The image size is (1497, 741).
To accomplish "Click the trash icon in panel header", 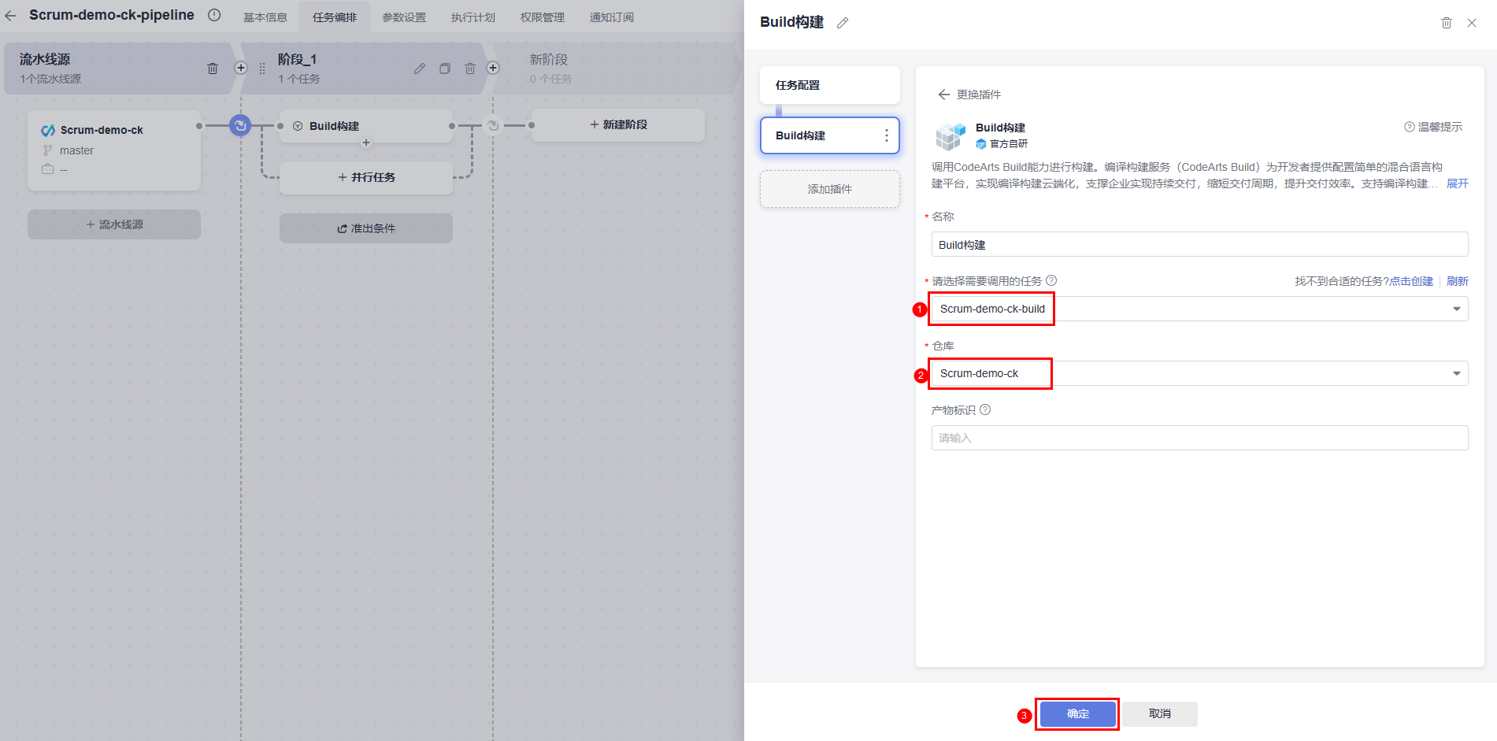I will pos(1446,23).
